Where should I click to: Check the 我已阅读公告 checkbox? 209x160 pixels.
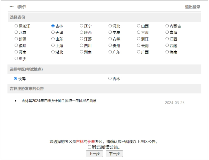[x=90, y=147]
